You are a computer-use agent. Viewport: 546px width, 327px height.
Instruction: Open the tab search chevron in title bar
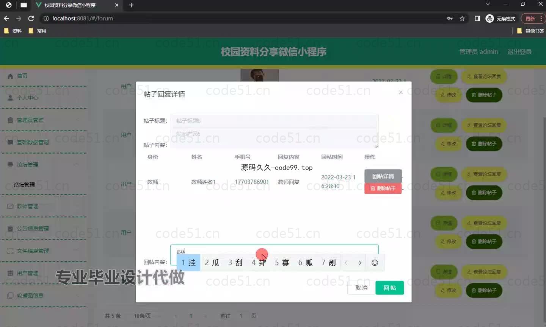click(488, 4)
